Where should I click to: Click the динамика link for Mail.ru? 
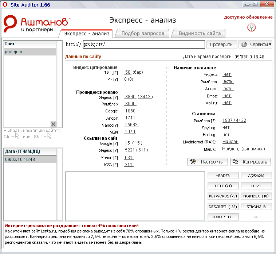253,149
